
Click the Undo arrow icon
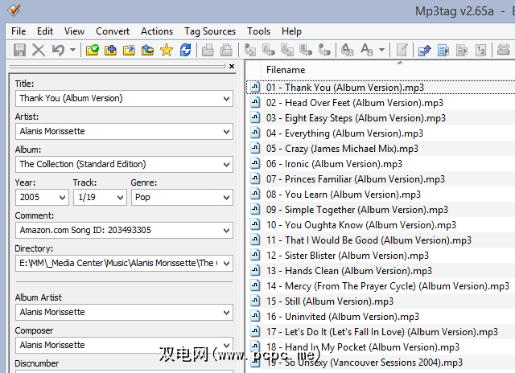tap(58, 50)
